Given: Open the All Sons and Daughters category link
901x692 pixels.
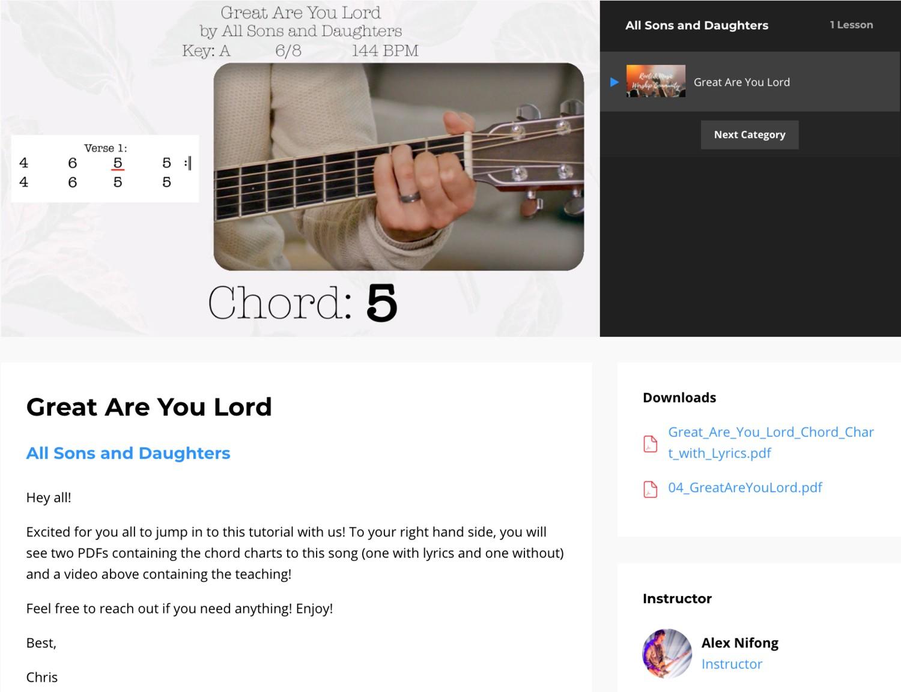Looking at the screenshot, I should (x=128, y=453).
